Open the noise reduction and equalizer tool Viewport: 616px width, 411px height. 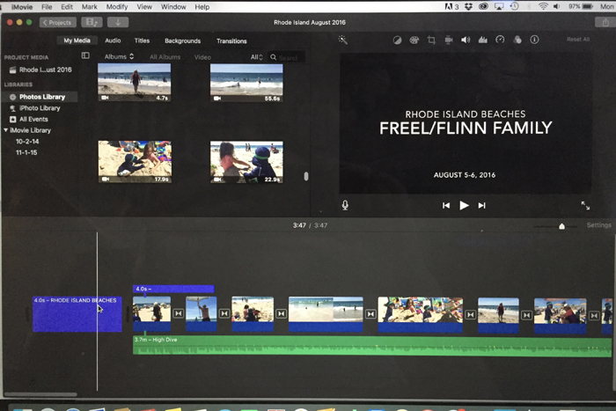pos(482,40)
